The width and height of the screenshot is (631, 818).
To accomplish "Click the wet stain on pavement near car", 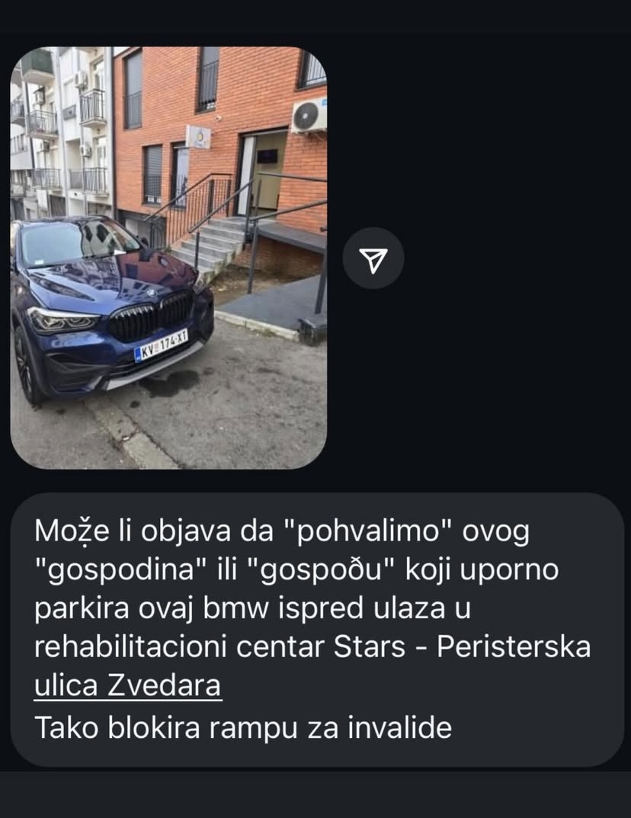I will click(169, 382).
